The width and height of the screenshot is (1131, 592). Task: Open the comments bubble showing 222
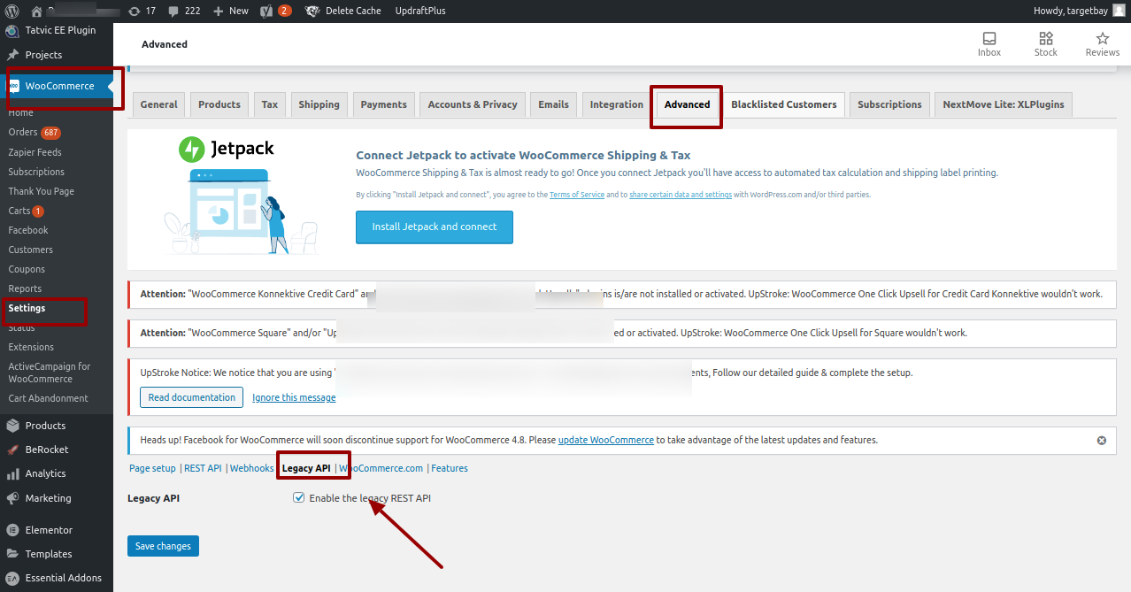pyautogui.click(x=185, y=11)
